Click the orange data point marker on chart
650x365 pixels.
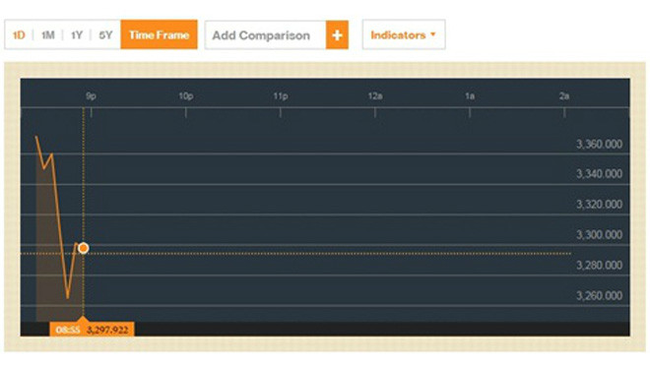point(84,248)
